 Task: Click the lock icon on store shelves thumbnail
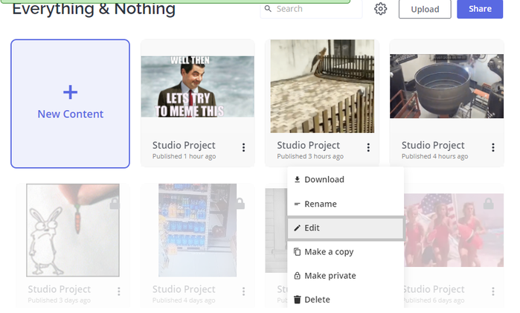coord(240,203)
